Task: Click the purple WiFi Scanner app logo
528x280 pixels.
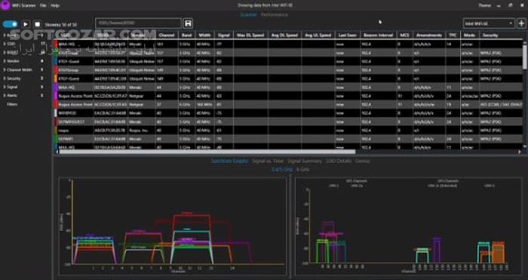Action: click(5, 5)
